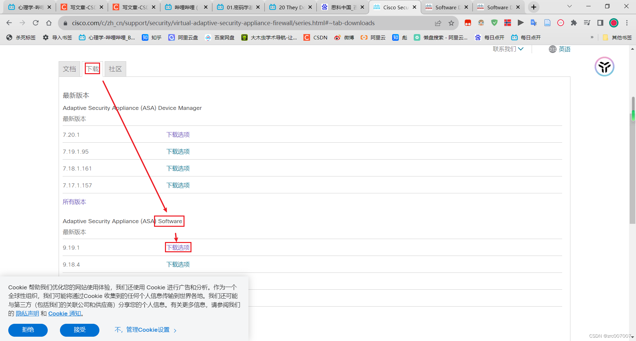Open the 隐私声明 link

(27, 314)
